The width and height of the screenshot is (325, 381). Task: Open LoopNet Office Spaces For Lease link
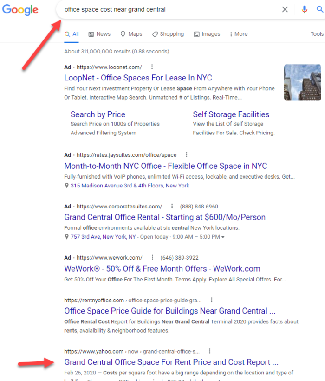(138, 78)
